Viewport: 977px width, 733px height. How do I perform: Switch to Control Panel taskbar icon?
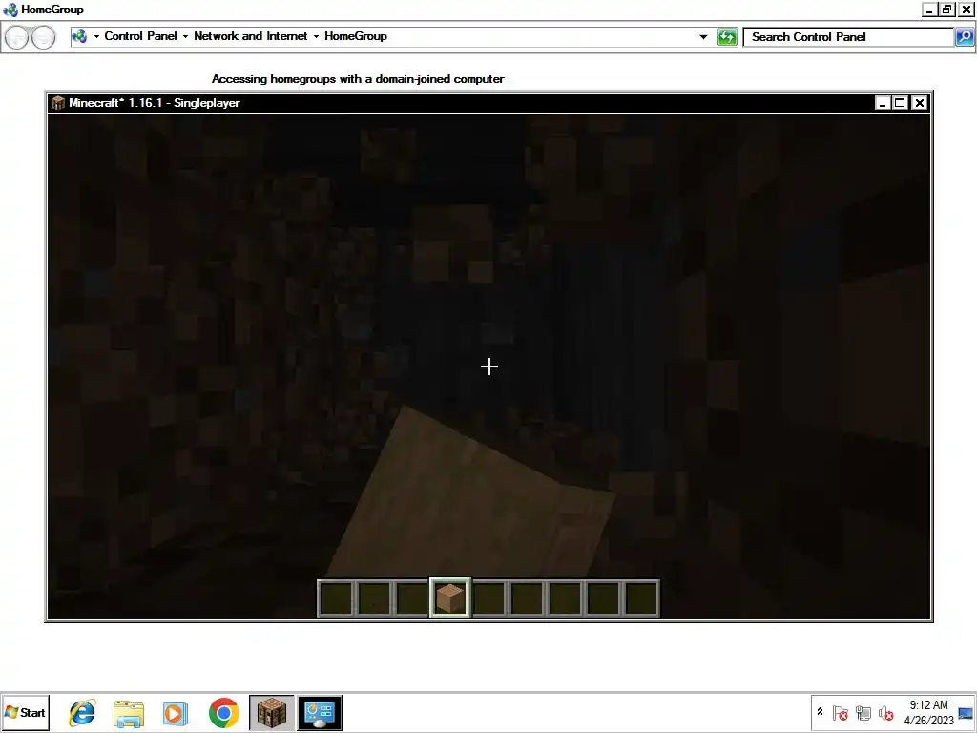(320, 712)
